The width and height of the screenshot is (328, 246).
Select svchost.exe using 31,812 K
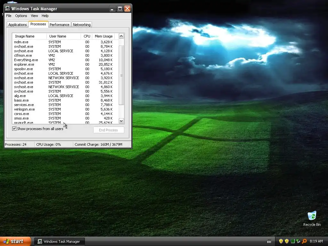pyautogui.click(x=65, y=82)
